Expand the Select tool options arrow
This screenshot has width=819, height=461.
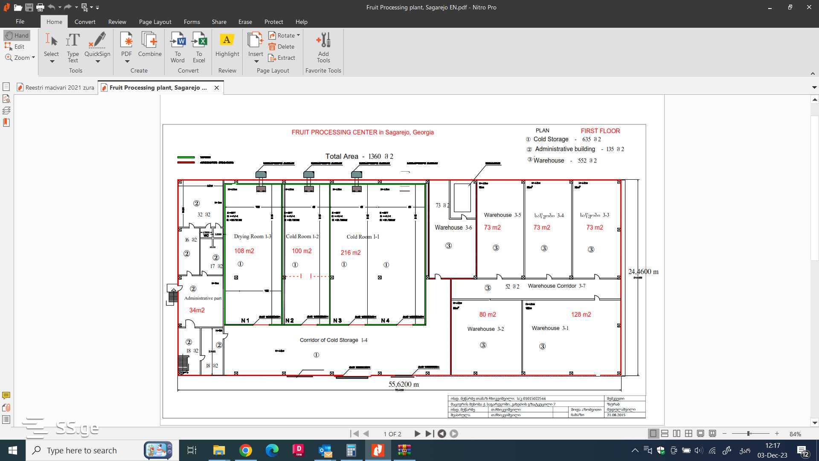point(52,61)
